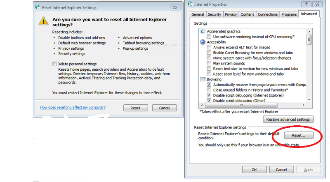Screen dimensions: 330x182
Task: Click the horizontal scrollbar thumb in settings
Action: [241, 105]
